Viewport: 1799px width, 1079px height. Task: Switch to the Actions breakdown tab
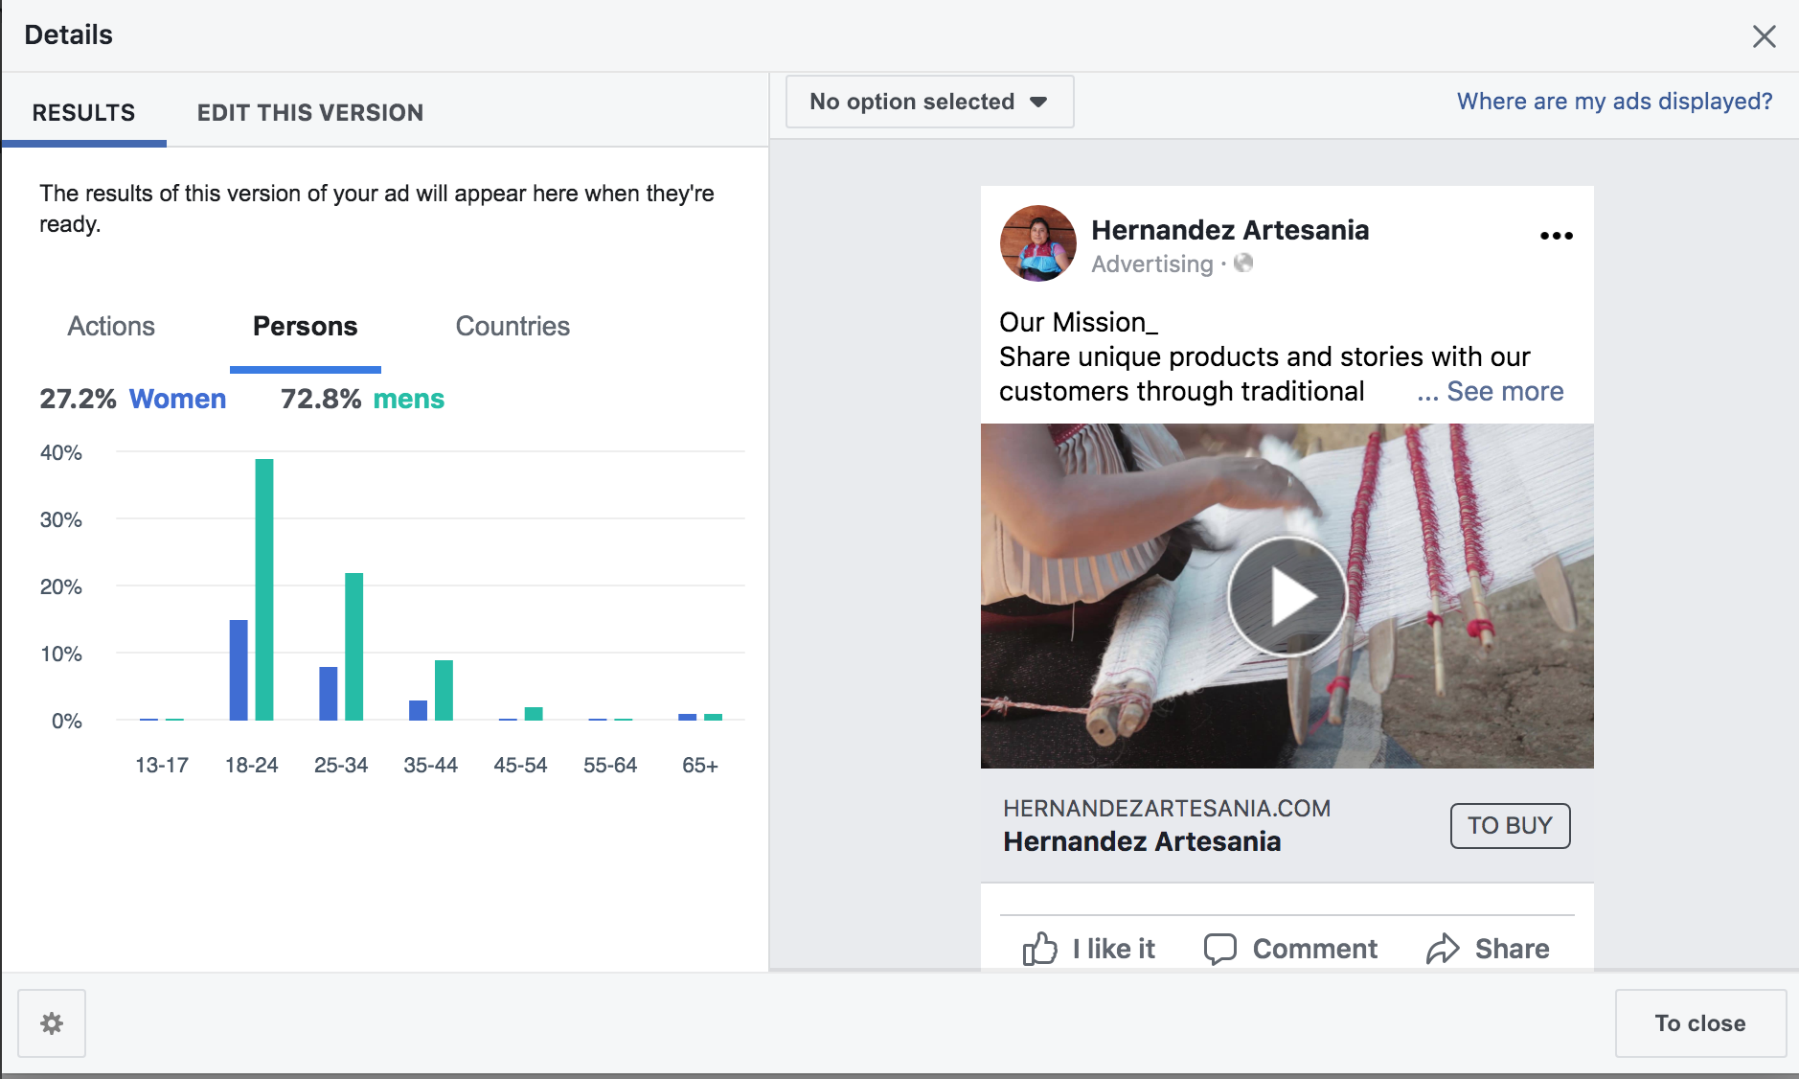111,327
